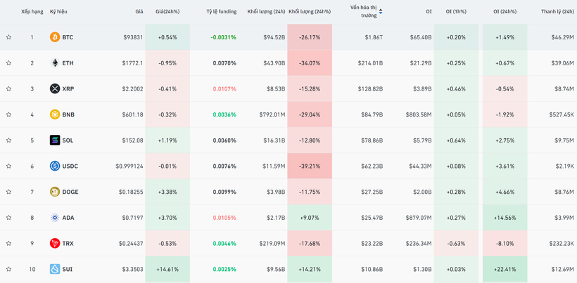Screen dimensions: 577x283
Task: Click the BNB coin icon
Action: click(55, 114)
